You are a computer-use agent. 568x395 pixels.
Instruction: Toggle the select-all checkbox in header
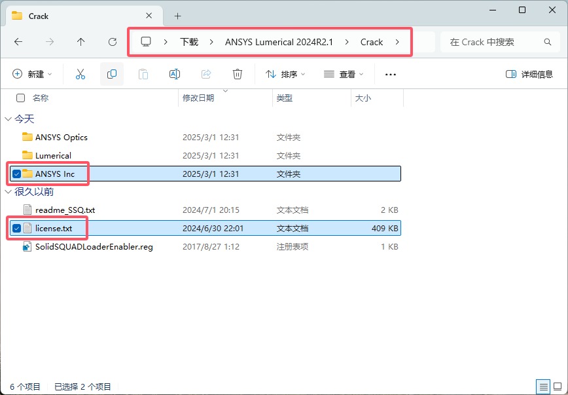tap(20, 98)
